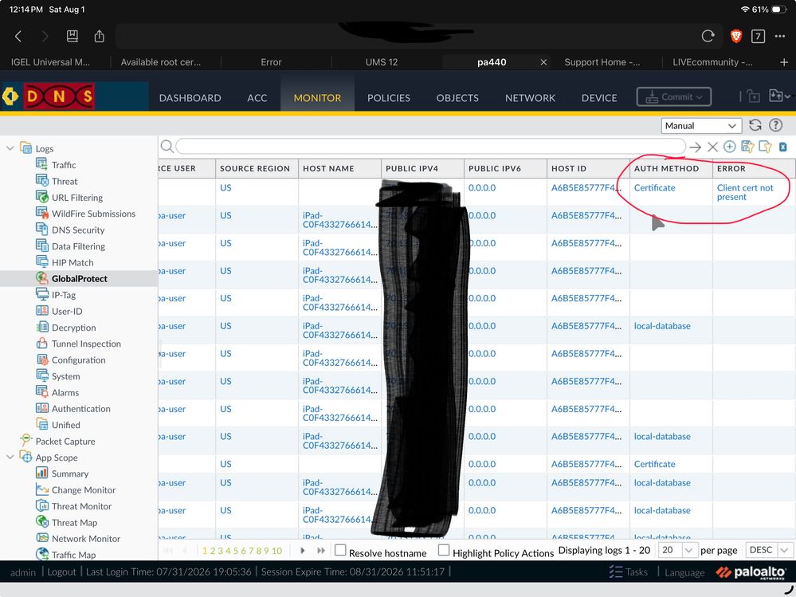Apply filter with the arrow icon
The width and height of the screenshot is (796, 597).
696,147
